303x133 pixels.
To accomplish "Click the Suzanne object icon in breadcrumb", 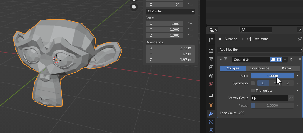I will coord(220,39).
